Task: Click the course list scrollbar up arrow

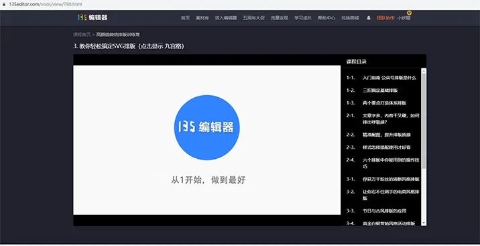Action: (424, 70)
